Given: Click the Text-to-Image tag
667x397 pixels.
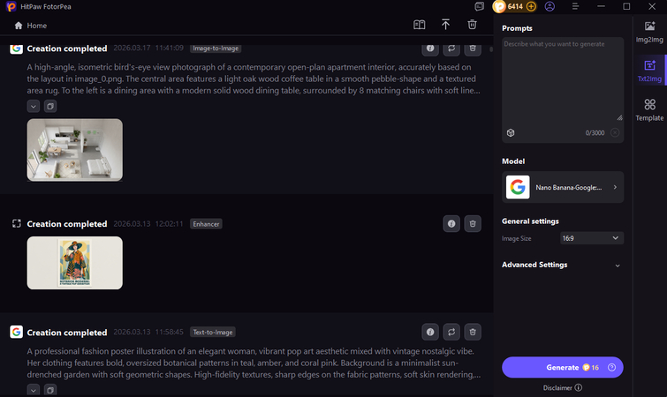Looking at the screenshot, I should click(x=213, y=332).
